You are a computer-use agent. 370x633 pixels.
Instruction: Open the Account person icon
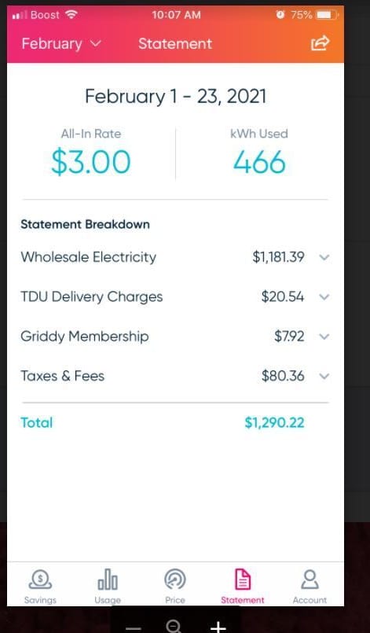point(310,580)
